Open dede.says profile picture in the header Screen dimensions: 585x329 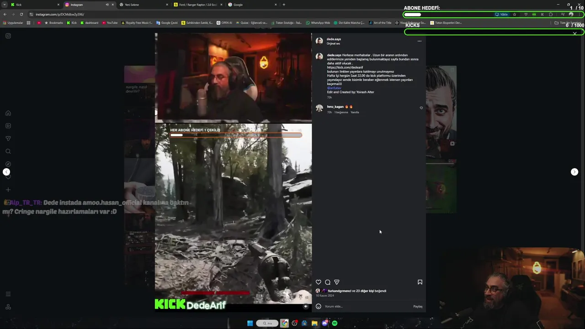click(319, 41)
